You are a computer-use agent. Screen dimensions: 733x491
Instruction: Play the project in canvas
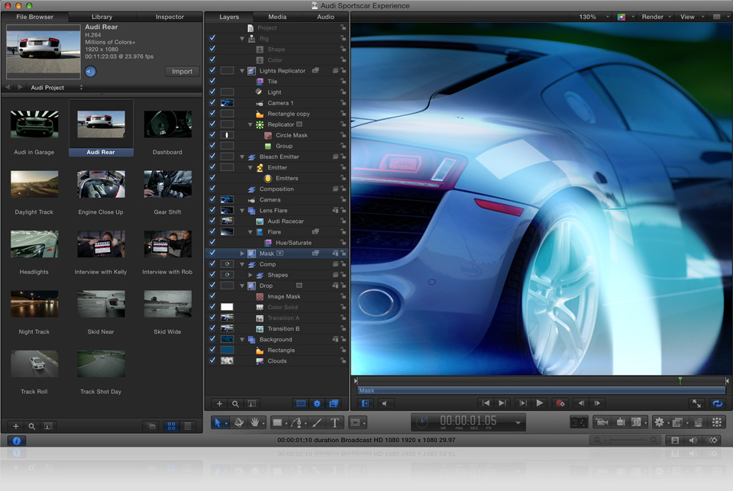click(x=540, y=403)
